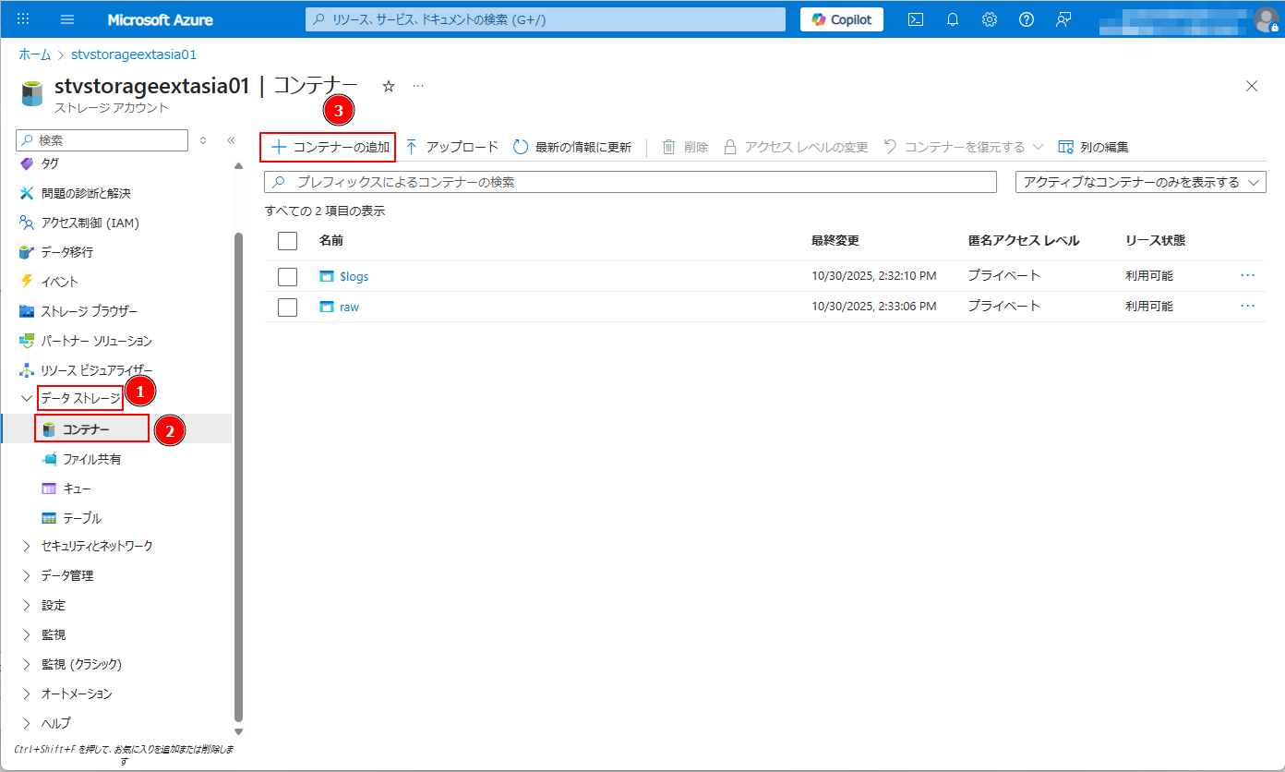The width and height of the screenshot is (1285, 772).
Task: Open more options ellipsis for raw row
Action: 1248,306
